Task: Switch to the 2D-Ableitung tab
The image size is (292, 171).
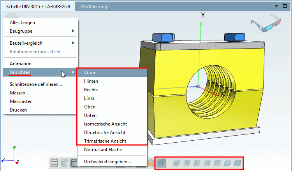Action: coord(93,7)
